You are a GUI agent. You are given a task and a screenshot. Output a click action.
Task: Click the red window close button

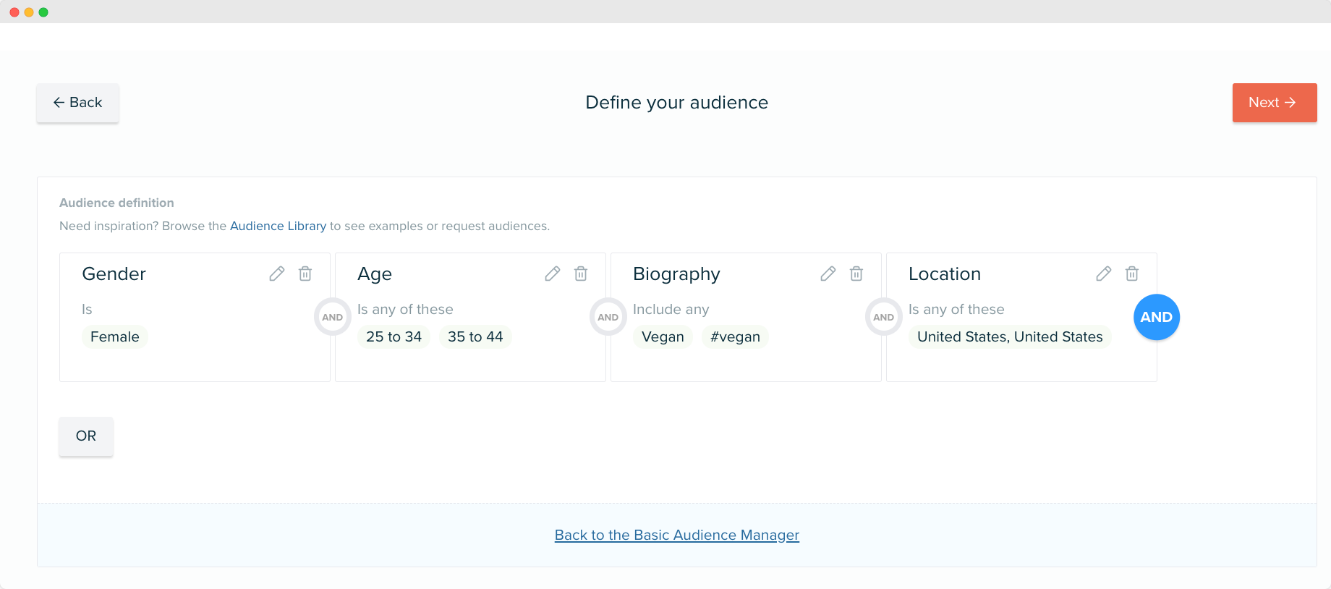14,12
